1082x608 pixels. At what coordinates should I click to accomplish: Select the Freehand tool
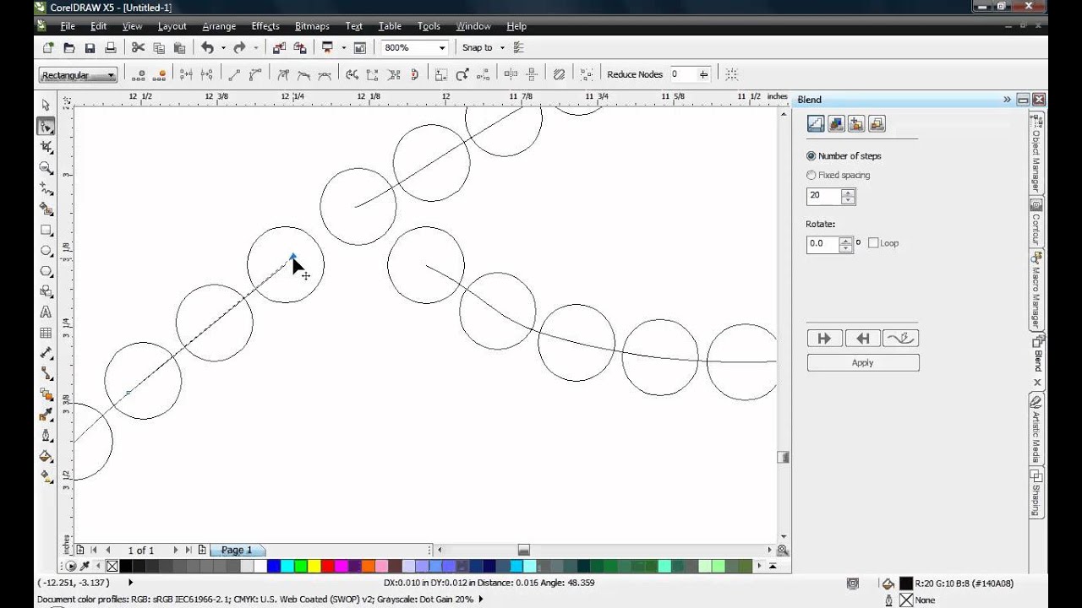[46, 188]
